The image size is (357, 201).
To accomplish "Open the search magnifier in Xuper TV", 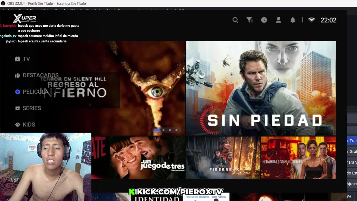I will click(235, 20).
